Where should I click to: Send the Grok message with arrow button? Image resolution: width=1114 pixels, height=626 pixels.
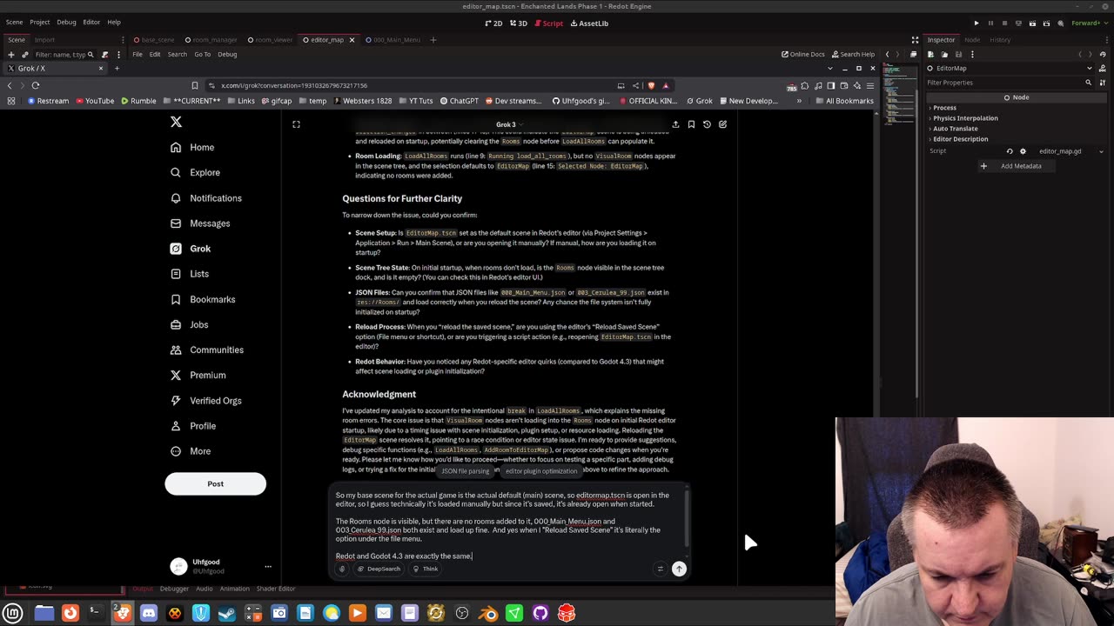click(x=679, y=569)
